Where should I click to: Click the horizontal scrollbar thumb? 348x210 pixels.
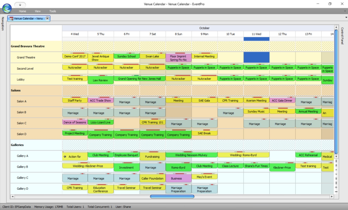172,197
